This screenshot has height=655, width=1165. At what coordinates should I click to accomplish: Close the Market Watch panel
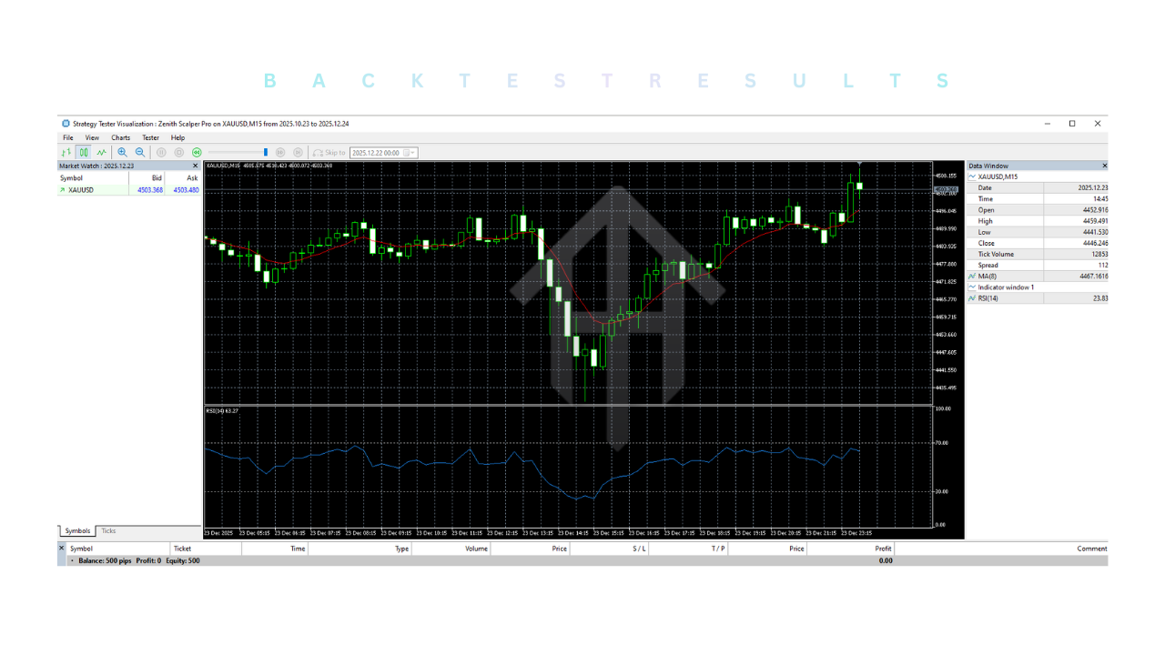(x=195, y=166)
